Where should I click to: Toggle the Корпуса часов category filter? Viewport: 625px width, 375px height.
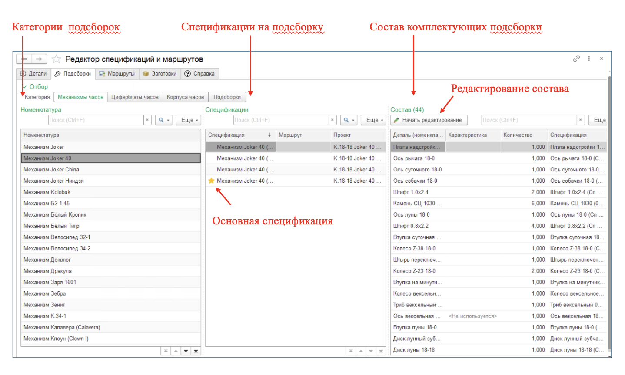coord(185,97)
